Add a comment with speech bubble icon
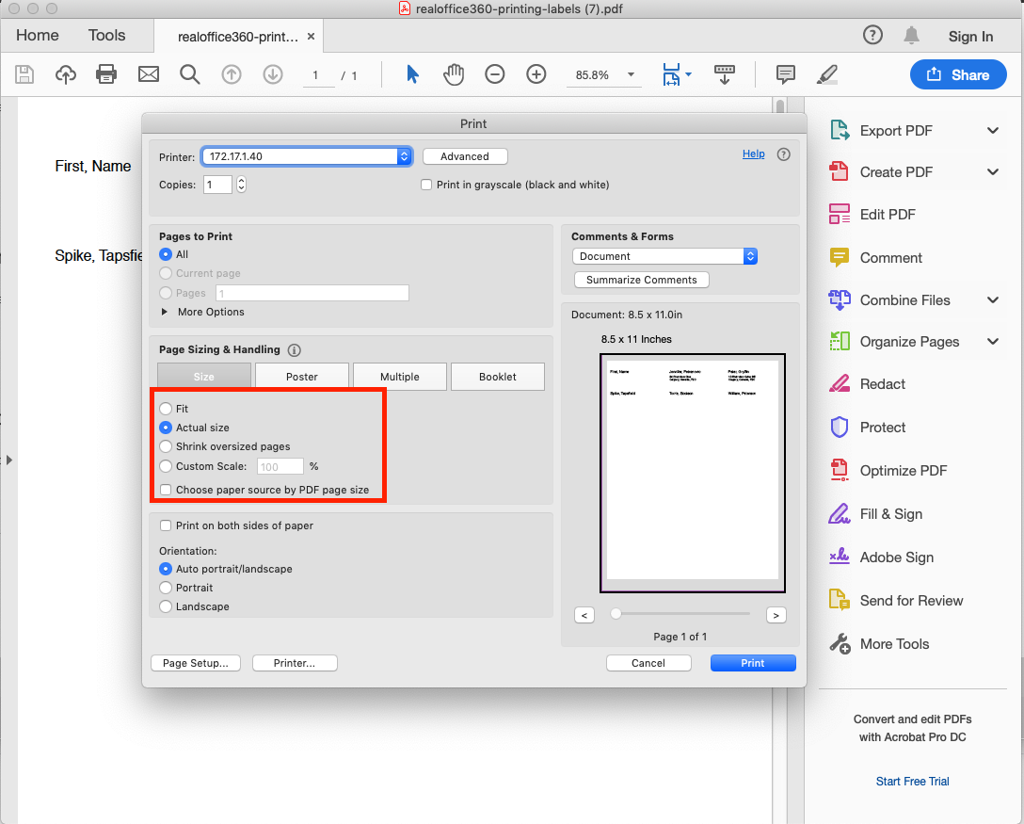Viewport: 1024px width, 824px height. (786, 74)
